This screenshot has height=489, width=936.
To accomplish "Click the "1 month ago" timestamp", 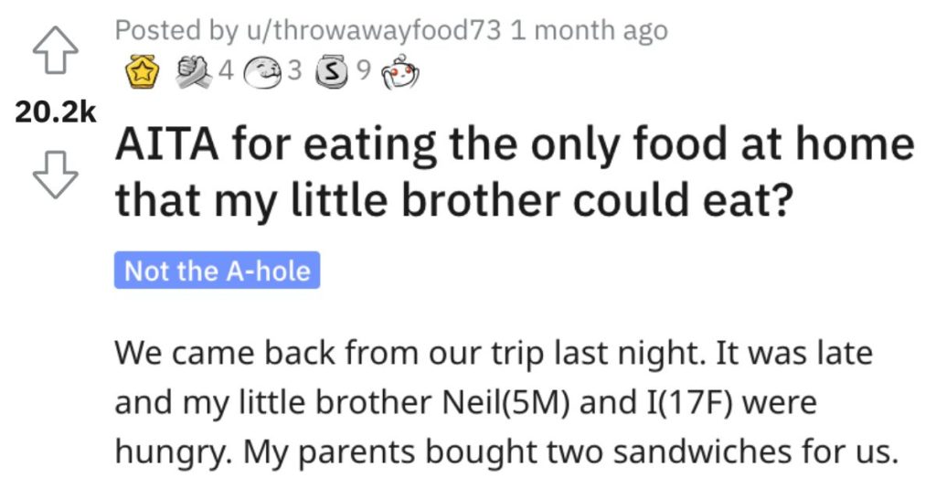I will coord(589,30).
